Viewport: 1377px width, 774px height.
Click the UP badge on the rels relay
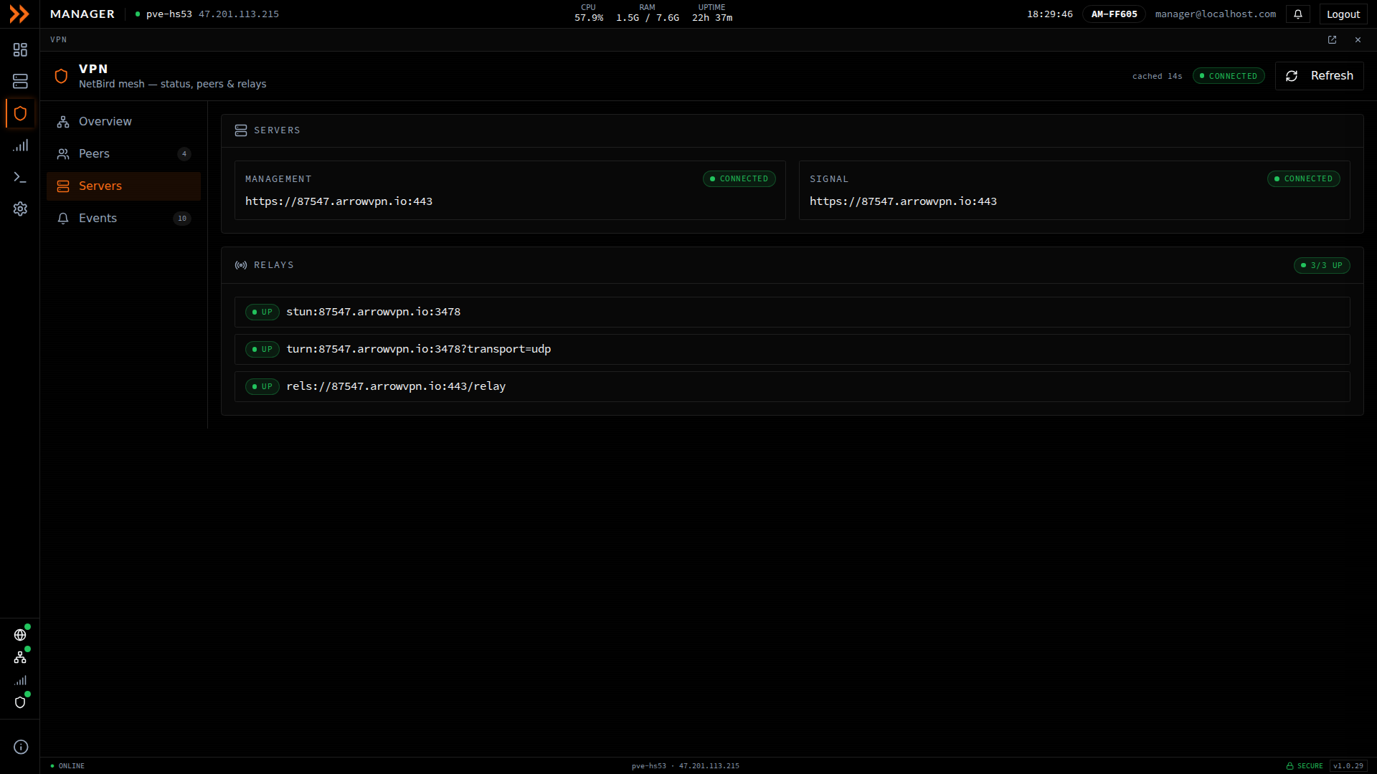pos(262,387)
